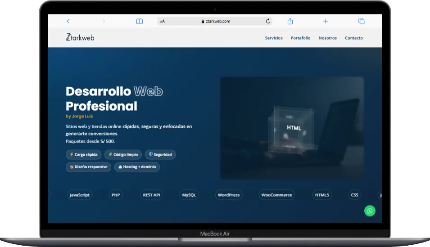Click the Diseño responsive badge
The height and width of the screenshot is (247, 430).
point(88,167)
